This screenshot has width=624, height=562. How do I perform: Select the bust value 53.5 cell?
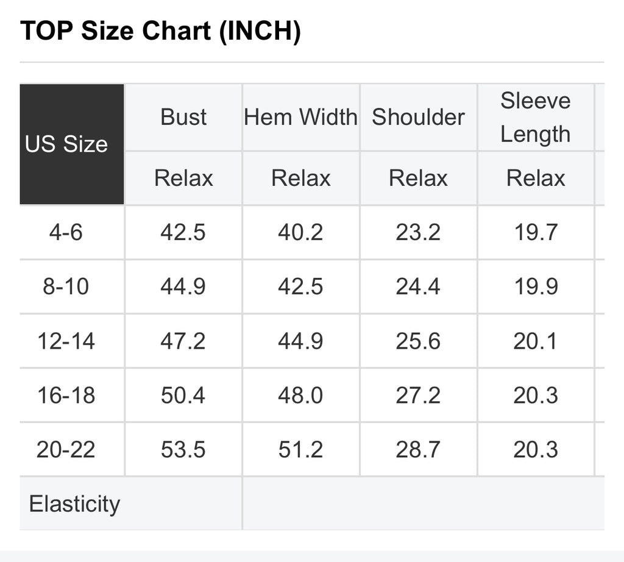(x=183, y=450)
